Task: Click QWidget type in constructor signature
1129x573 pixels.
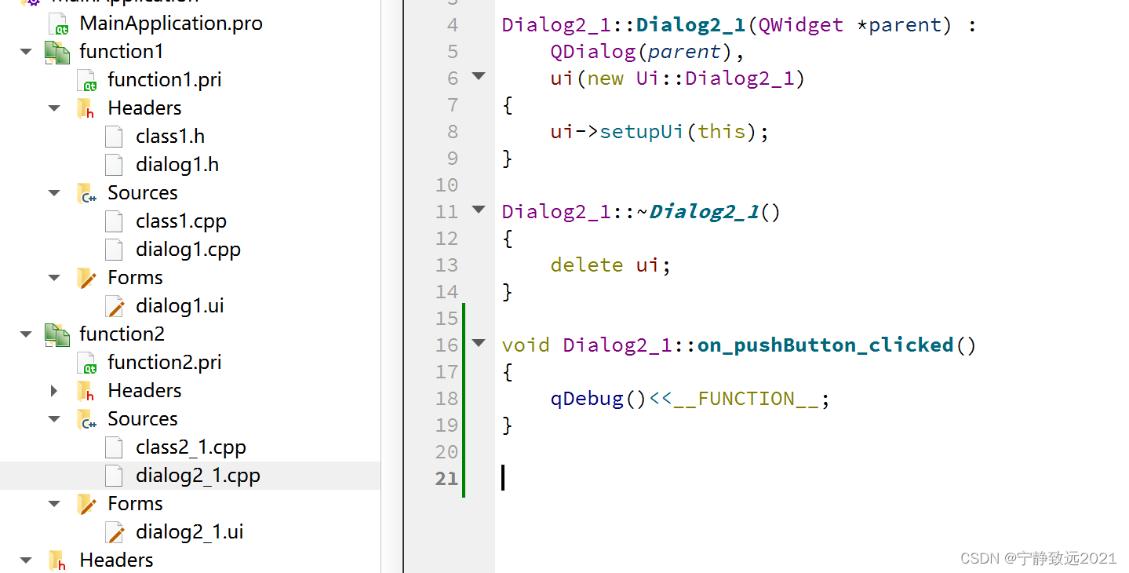Action: (801, 24)
